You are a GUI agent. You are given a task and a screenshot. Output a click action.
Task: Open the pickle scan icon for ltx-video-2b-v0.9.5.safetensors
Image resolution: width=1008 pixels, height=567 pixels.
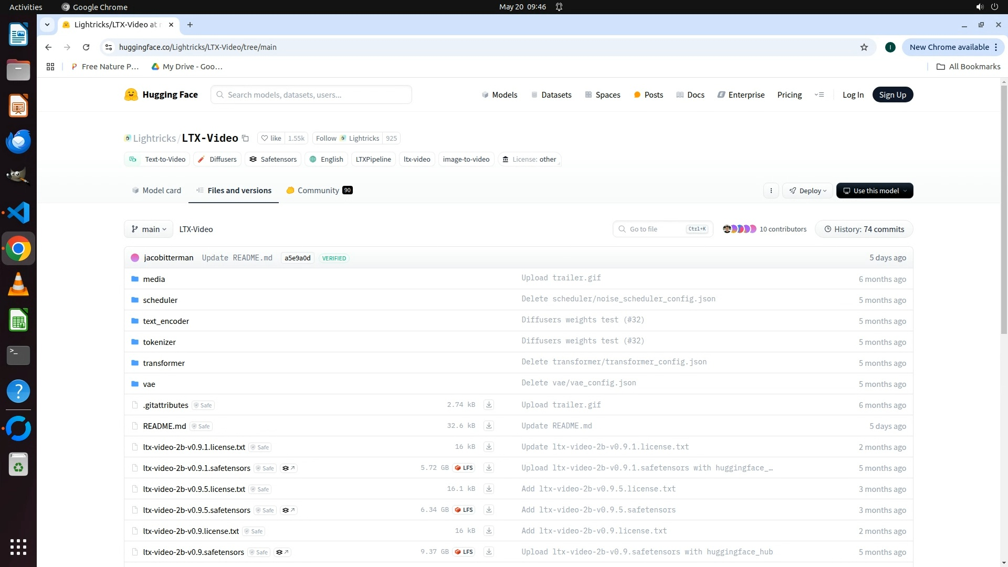coord(288,510)
